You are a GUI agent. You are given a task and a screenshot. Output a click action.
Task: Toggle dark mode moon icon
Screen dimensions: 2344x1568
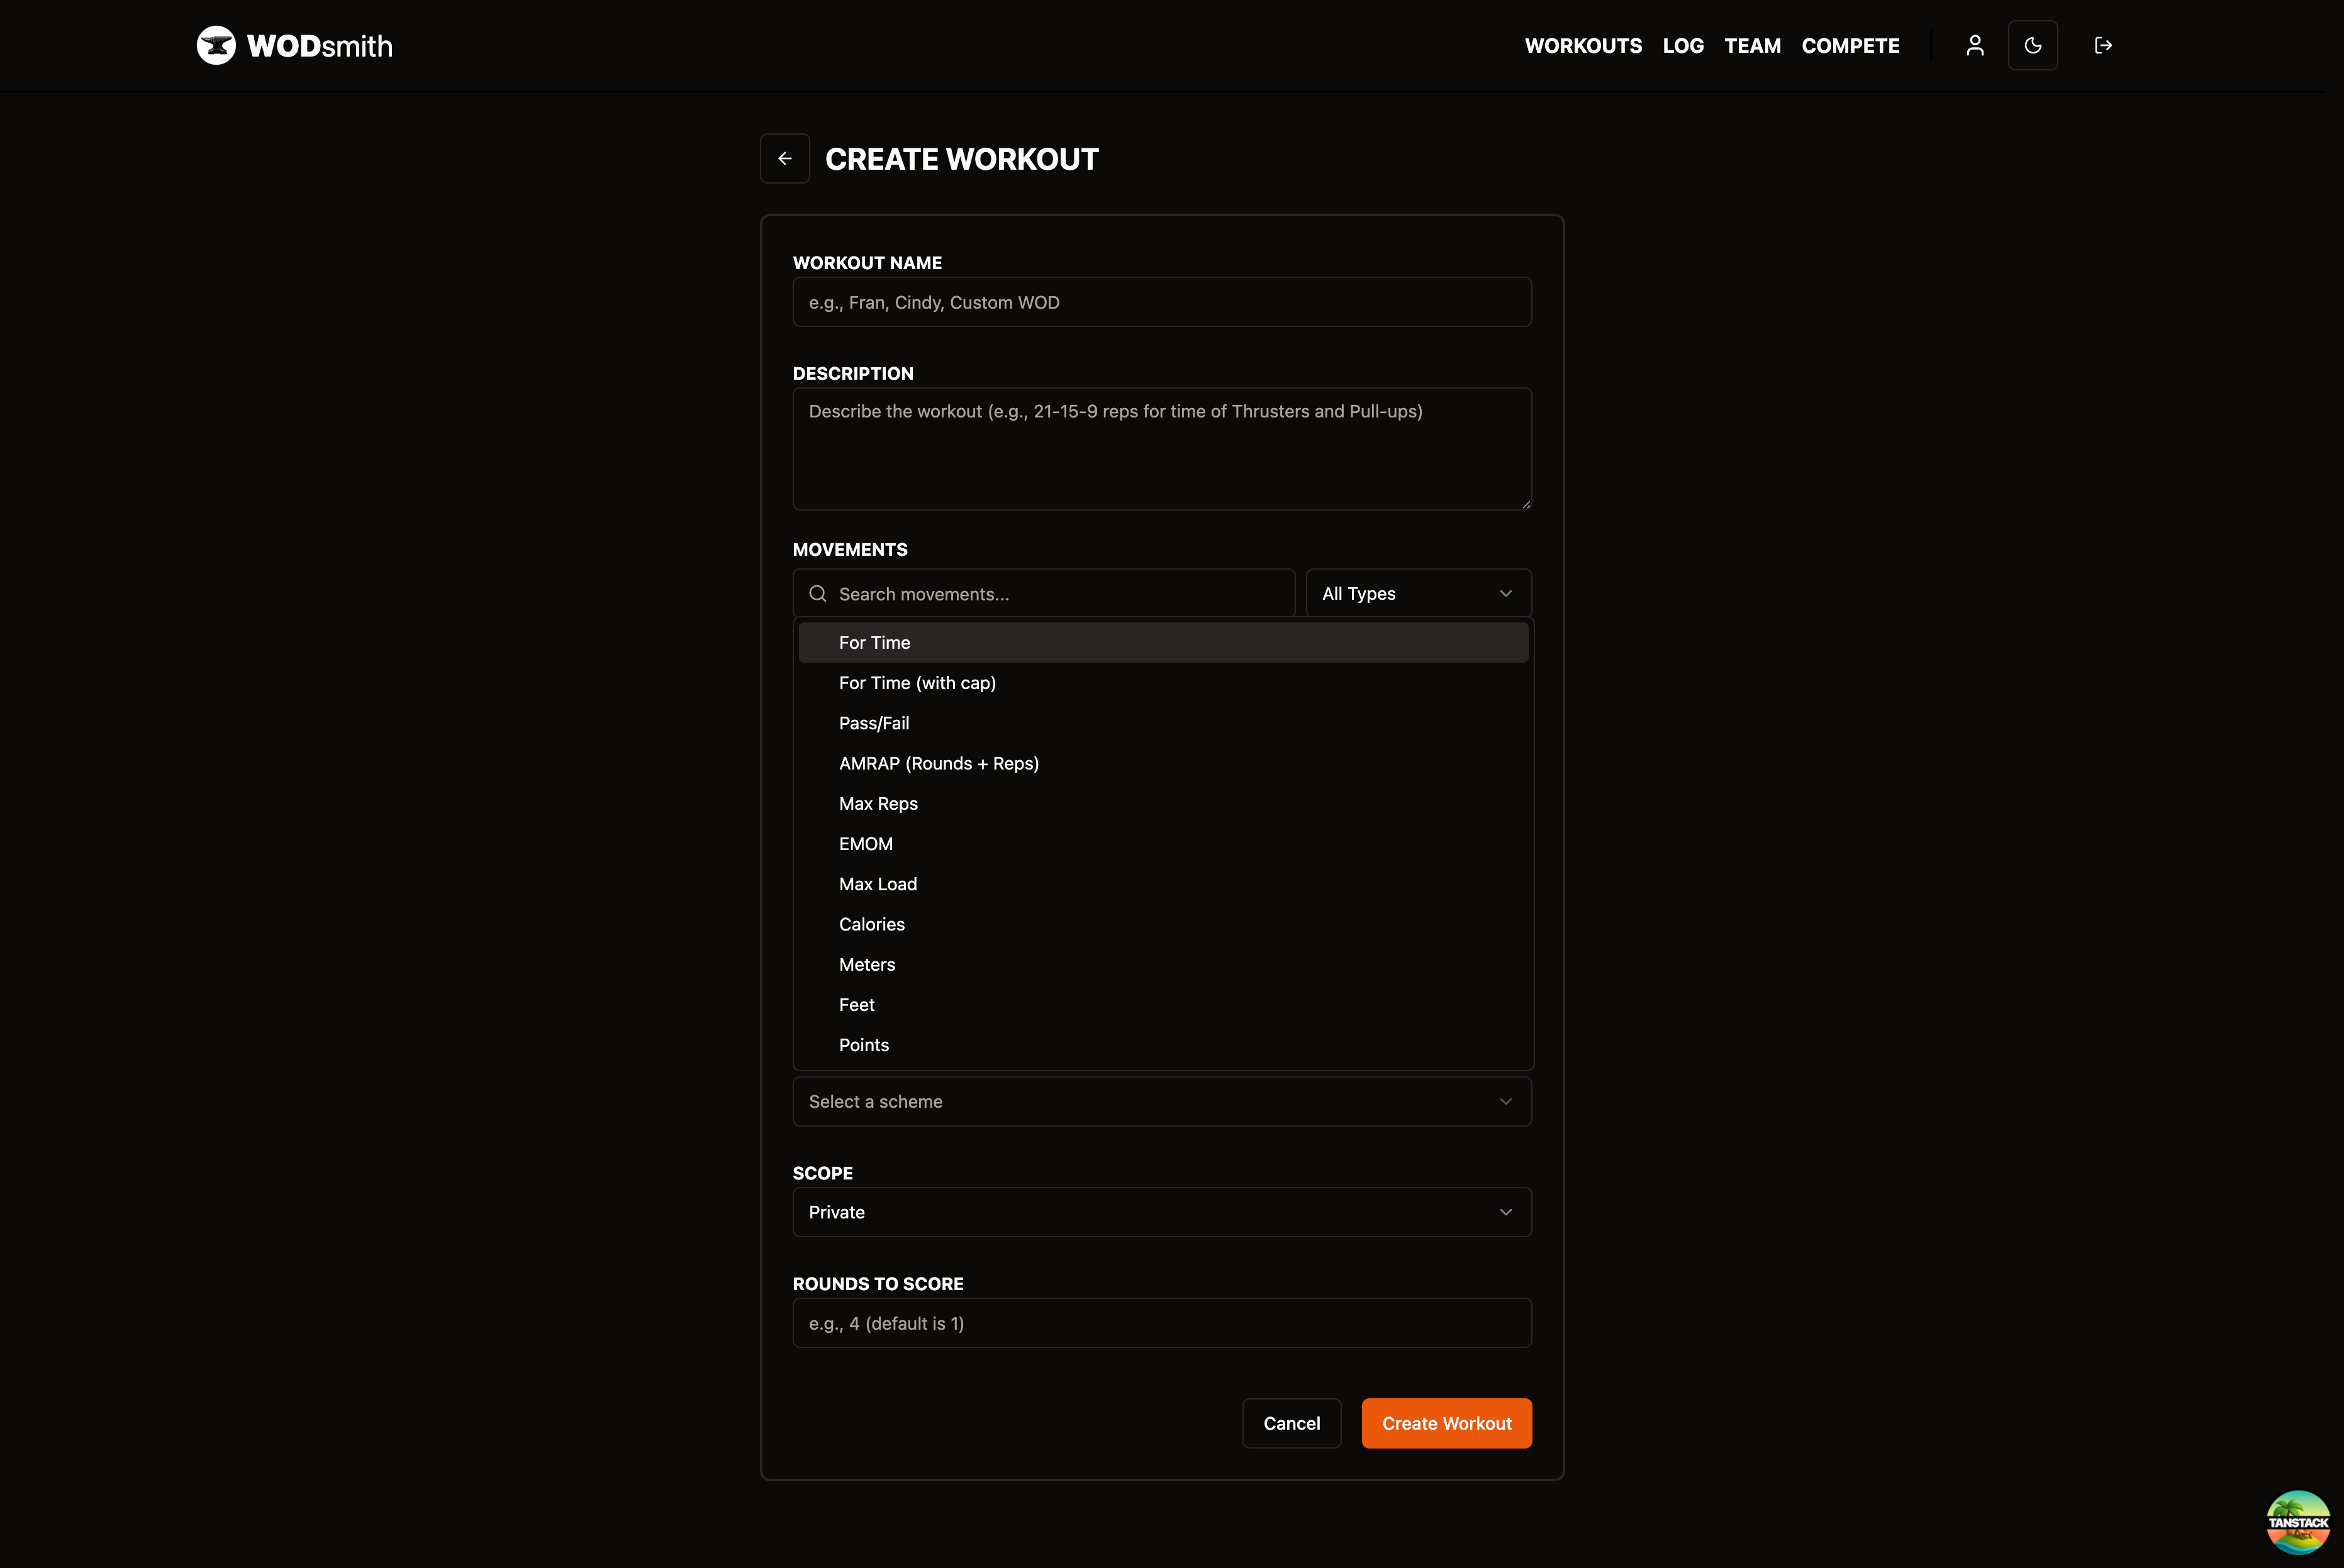click(x=2033, y=45)
